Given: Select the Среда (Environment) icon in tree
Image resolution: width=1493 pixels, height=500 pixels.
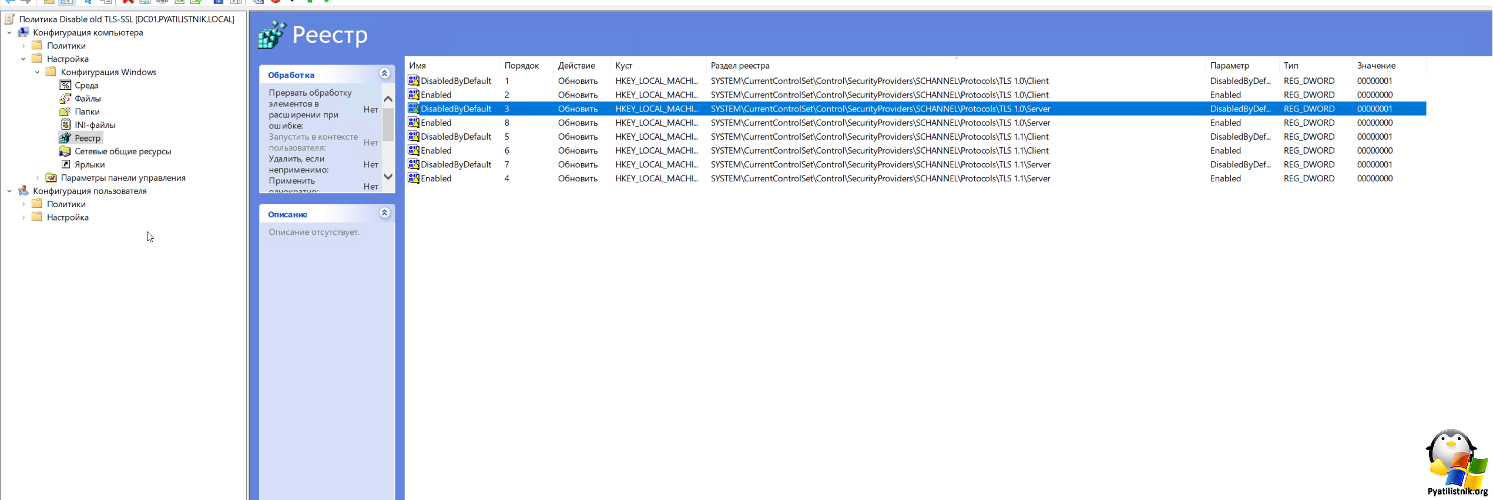Looking at the screenshot, I should point(65,85).
